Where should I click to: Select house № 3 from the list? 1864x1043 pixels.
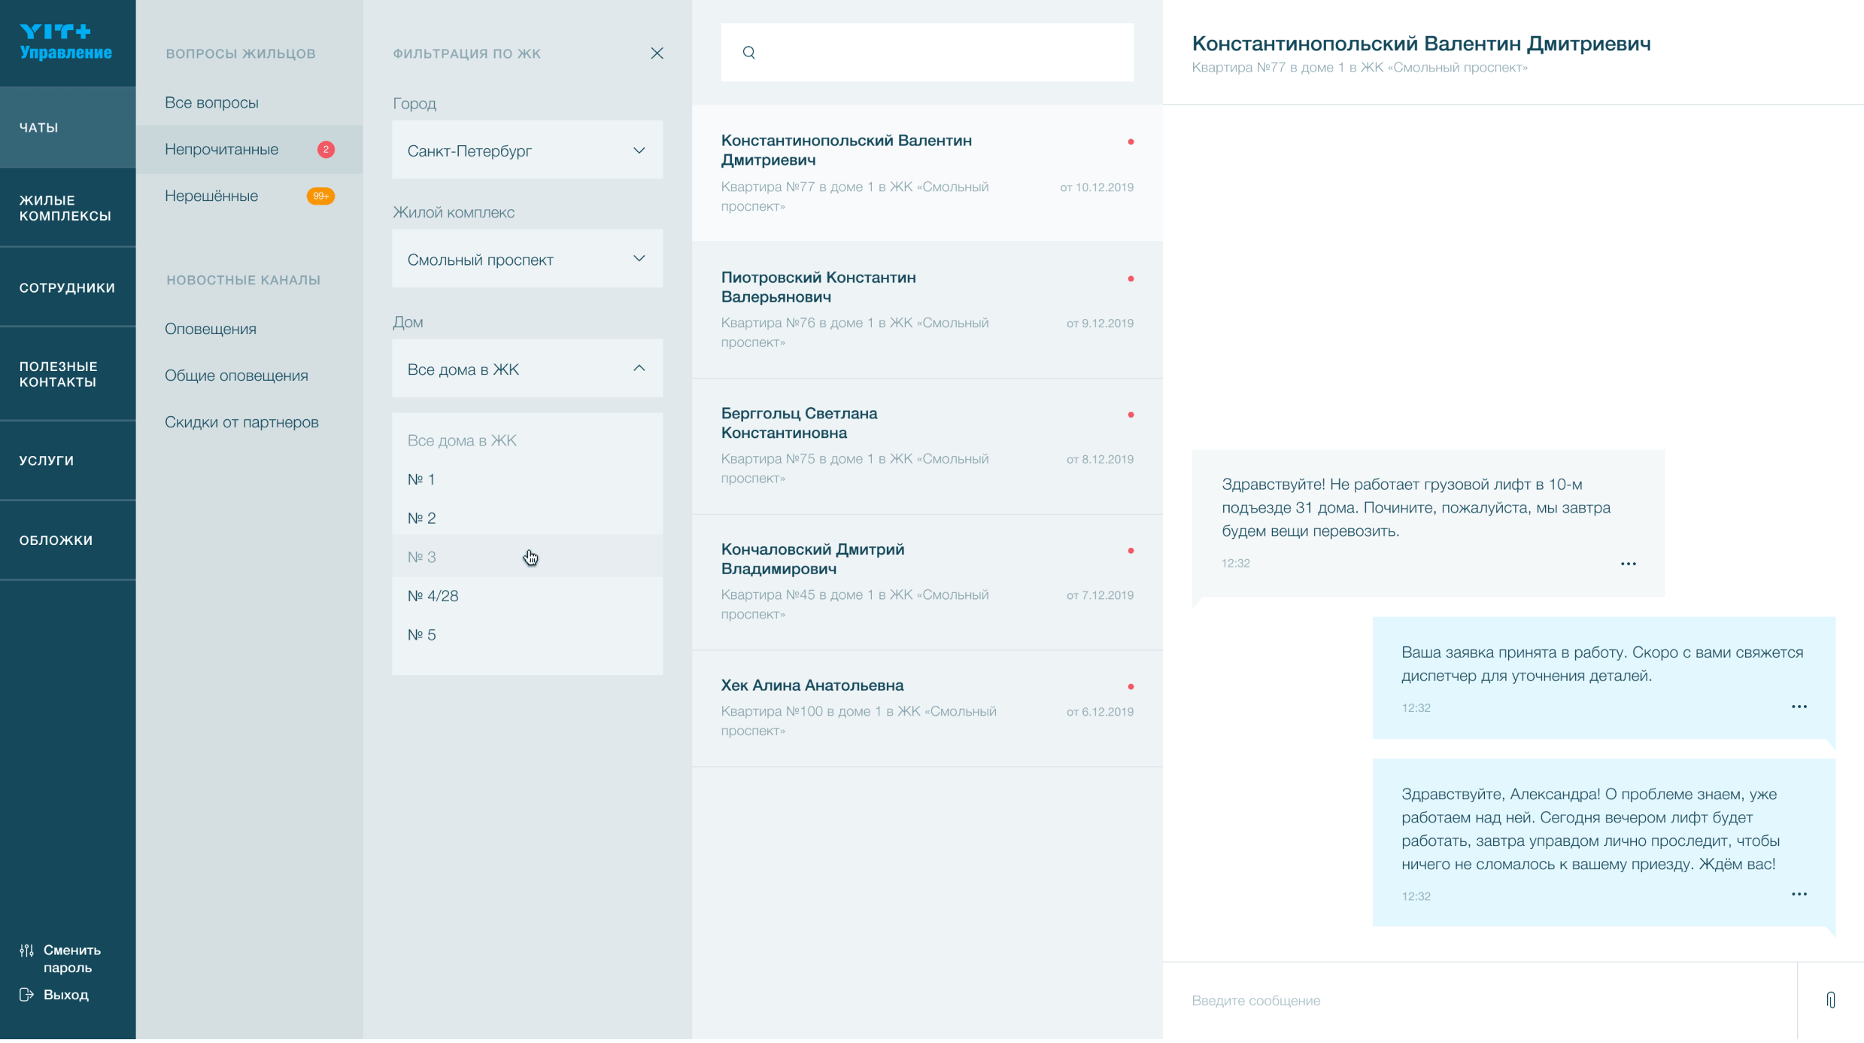422,557
